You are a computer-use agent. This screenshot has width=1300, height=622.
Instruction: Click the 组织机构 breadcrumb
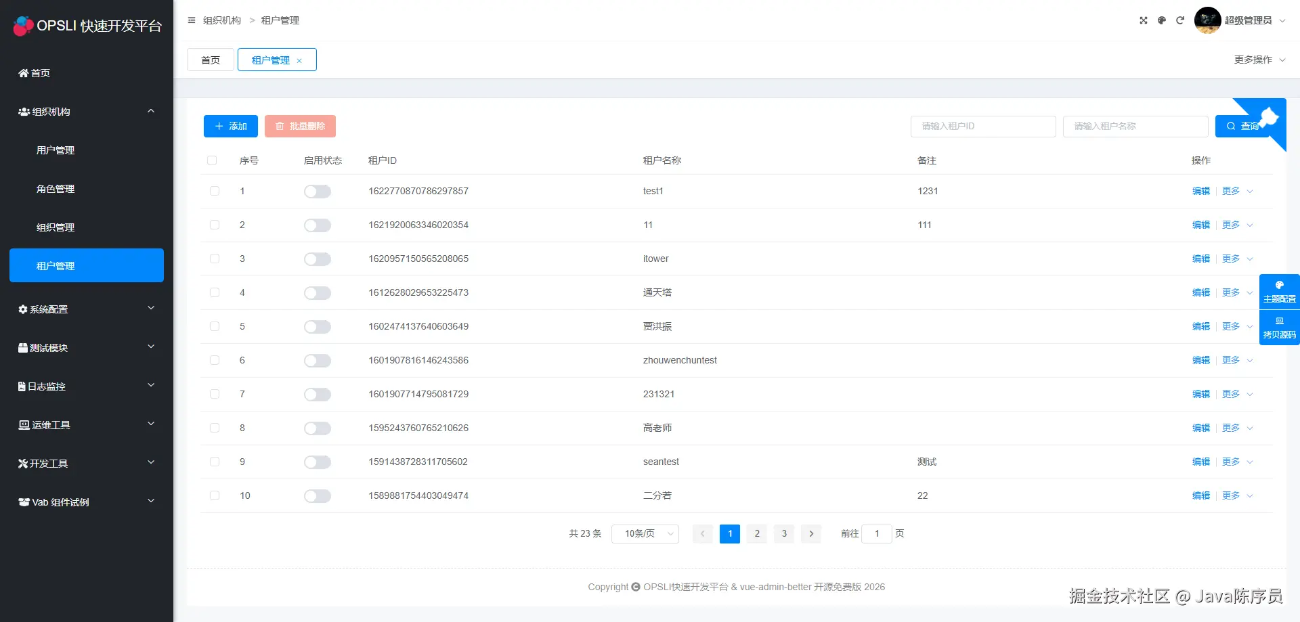222,20
